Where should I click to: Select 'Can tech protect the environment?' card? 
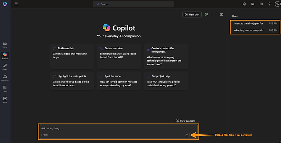[x=166, y=56]
